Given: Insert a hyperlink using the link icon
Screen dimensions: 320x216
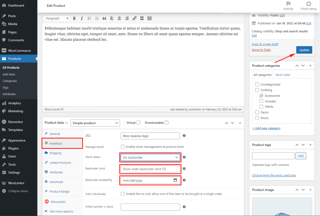Looking at the screenshot, I should point(134,18).
